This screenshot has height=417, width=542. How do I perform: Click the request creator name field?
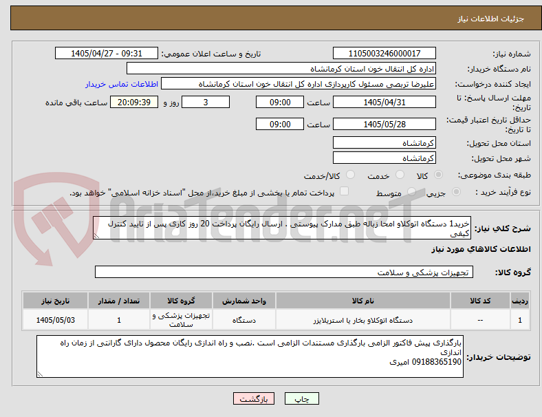299,84
